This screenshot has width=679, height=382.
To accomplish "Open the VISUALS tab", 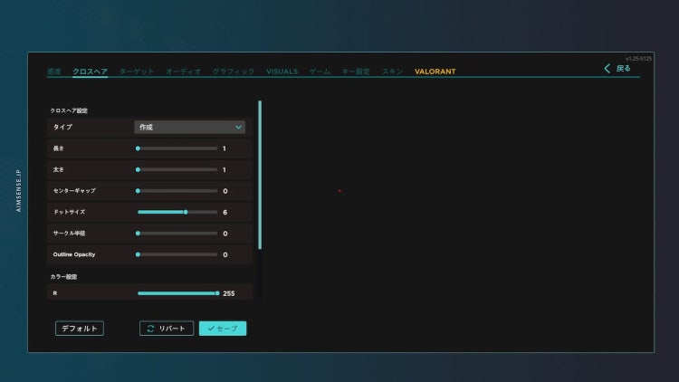I will (x=282, y=72).
